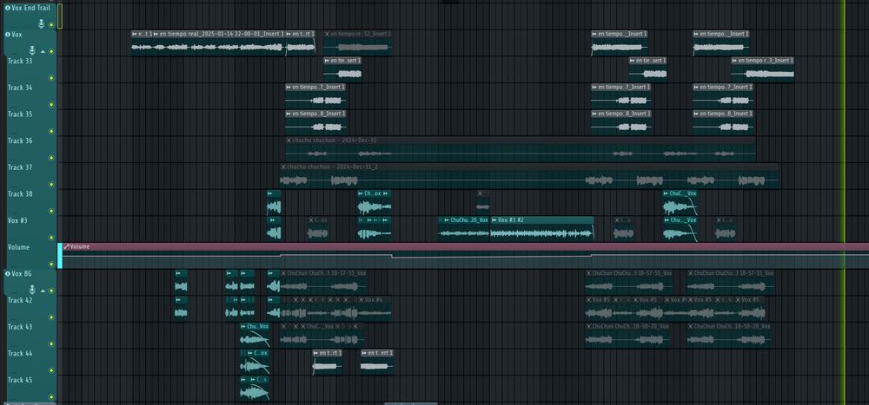Click the muted X icon on chuchu chuchun - 2024-Dec-31 clip
This screenshot has height=405, width=869.
(289, 140)
